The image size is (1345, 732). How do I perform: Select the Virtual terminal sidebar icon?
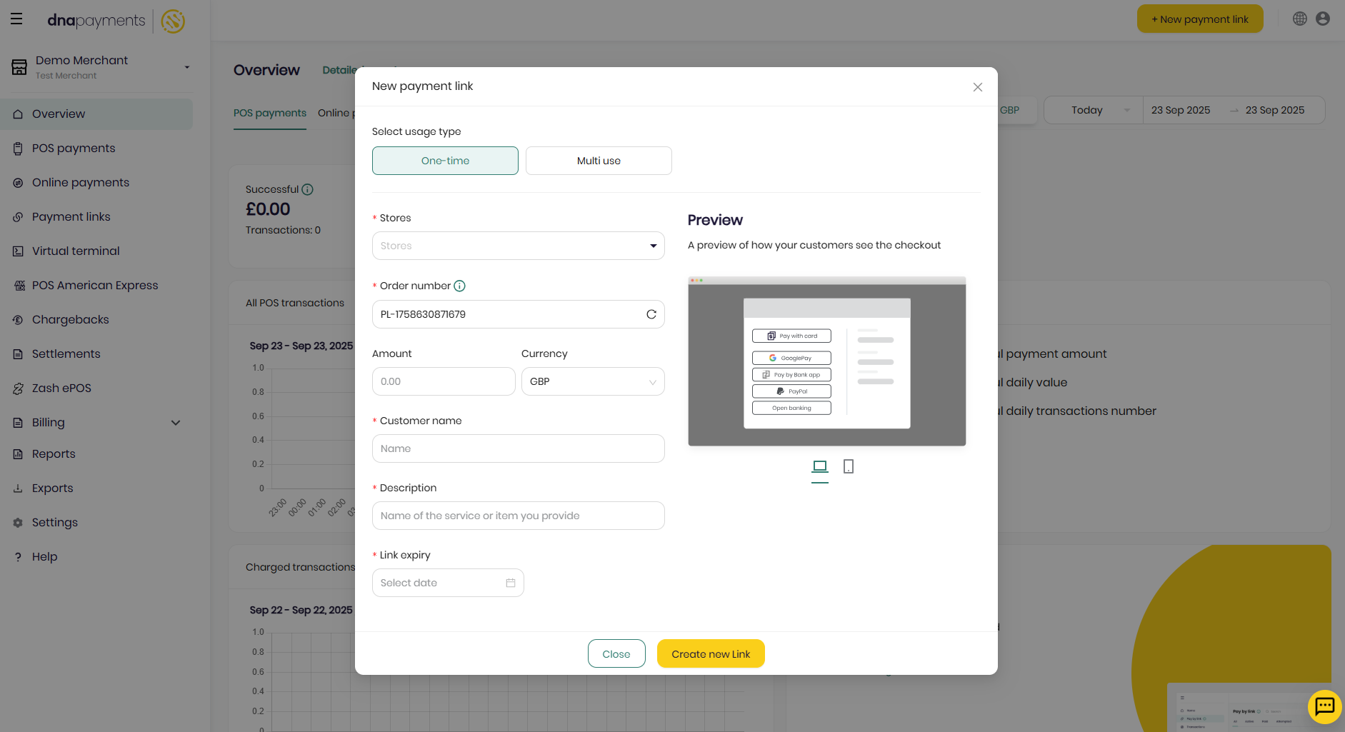[x=17, y=251]
